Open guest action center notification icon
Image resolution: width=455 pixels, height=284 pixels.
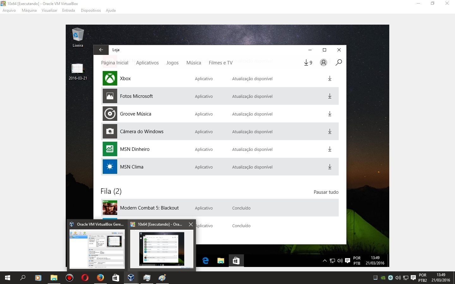[x=348, y=261]
